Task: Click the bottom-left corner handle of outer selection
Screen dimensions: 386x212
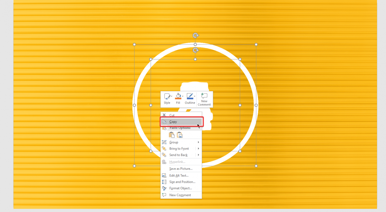Action: pyautogui.click(x=134, y=166)
